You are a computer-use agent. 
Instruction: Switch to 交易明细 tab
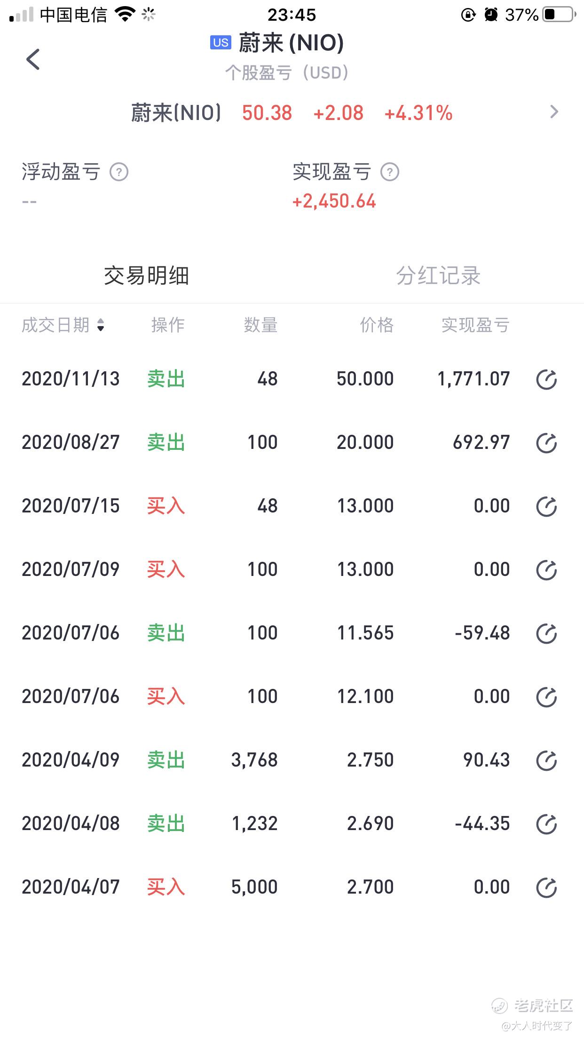(x=146, y=276)
